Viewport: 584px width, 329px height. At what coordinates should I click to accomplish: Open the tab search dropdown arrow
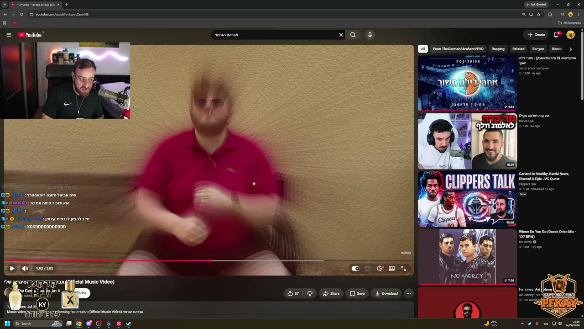coord(5,5)
